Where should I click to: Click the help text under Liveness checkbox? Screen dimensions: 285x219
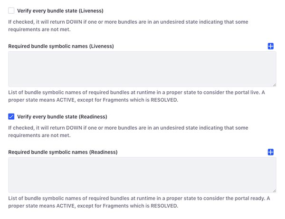coord(128,26)
